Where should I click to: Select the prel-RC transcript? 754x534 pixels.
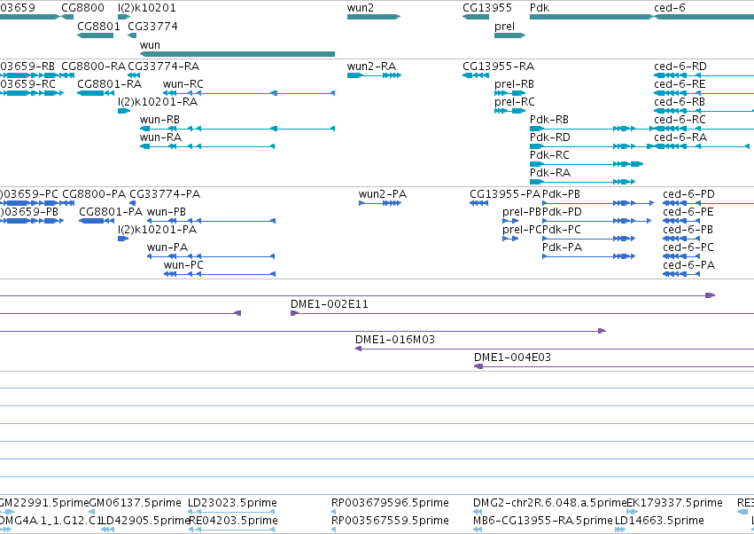509,111
